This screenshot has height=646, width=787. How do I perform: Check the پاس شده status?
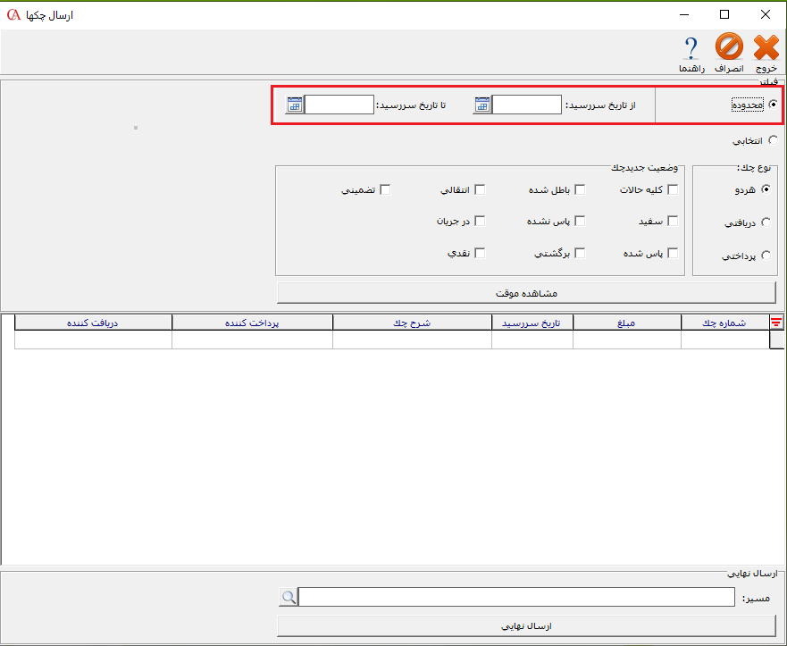[674, 252]
